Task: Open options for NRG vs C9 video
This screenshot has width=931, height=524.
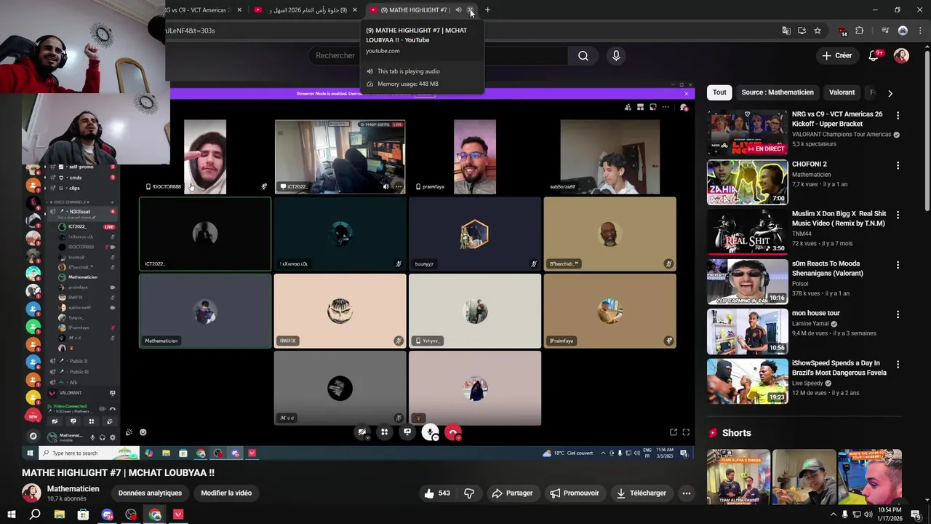Action: (x=898, y=116)
